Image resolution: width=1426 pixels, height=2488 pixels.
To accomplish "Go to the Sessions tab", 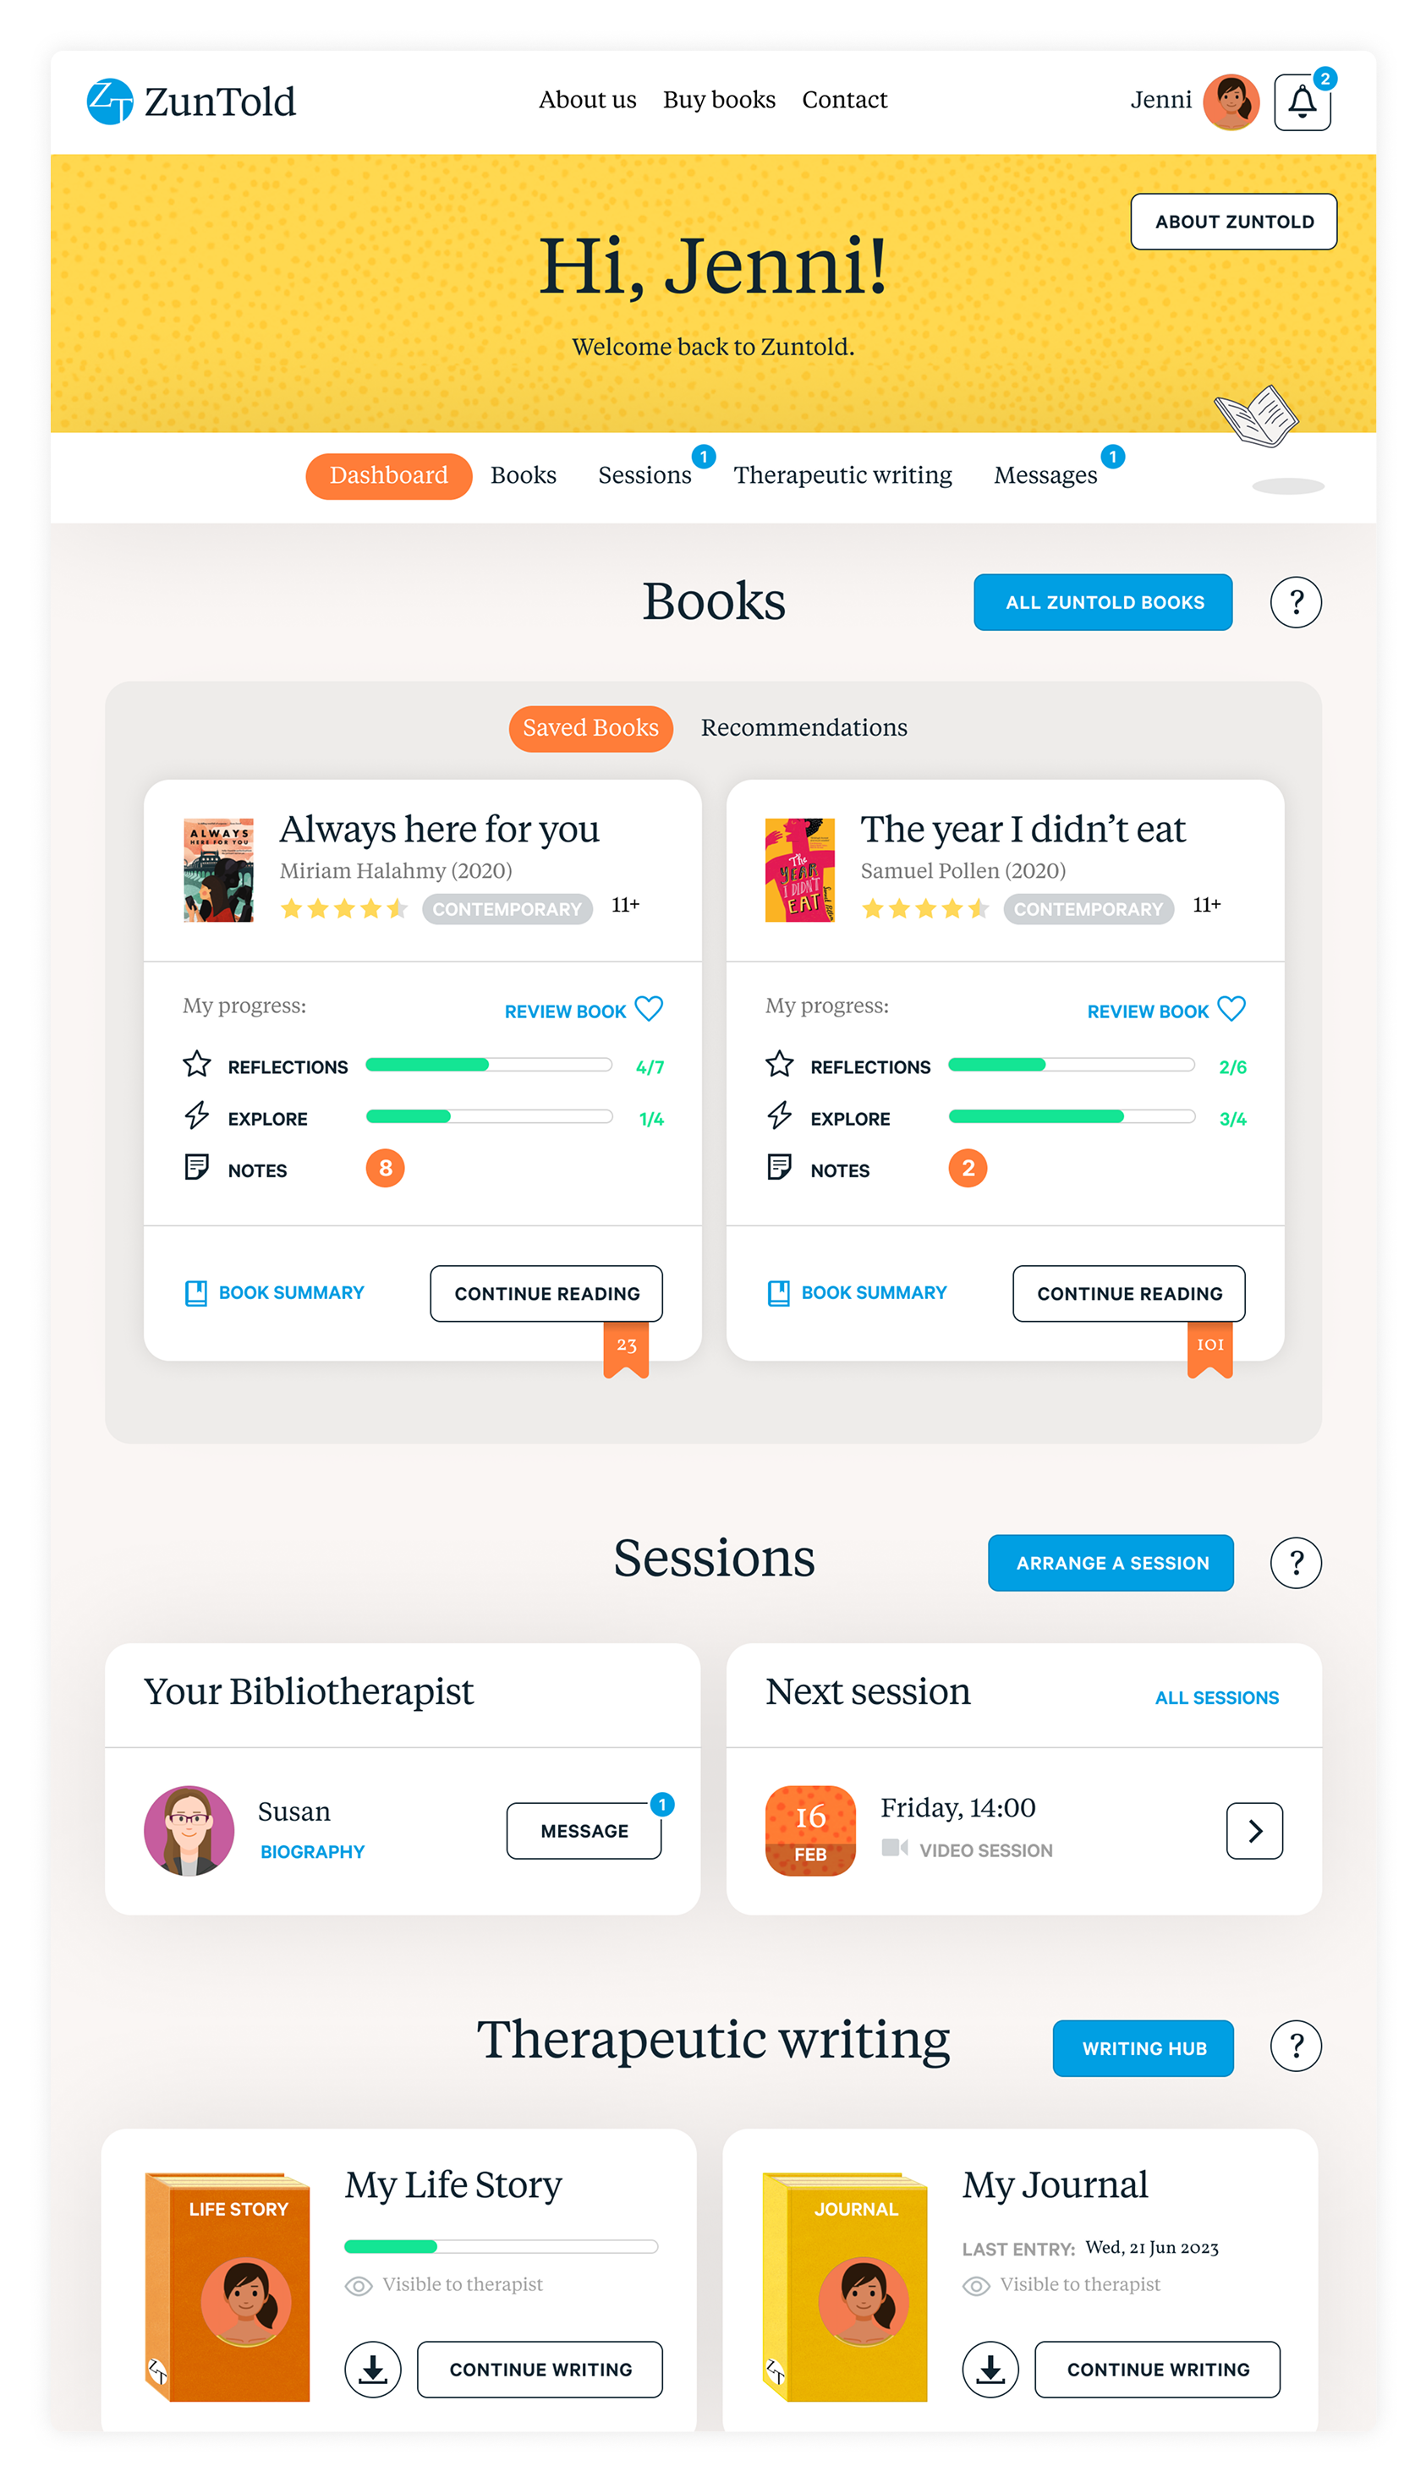I will click(x=644, y=476).
